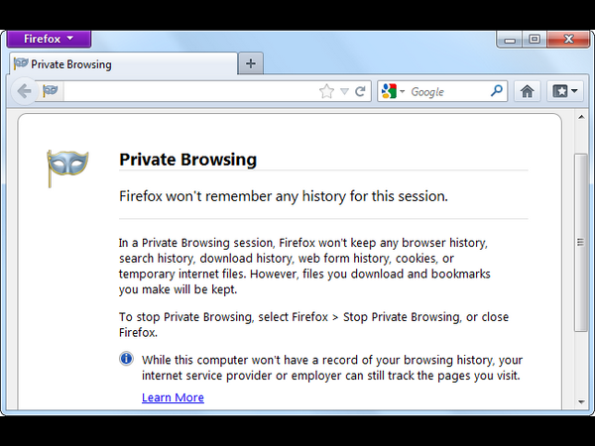Reload the current page

point(360,91)
